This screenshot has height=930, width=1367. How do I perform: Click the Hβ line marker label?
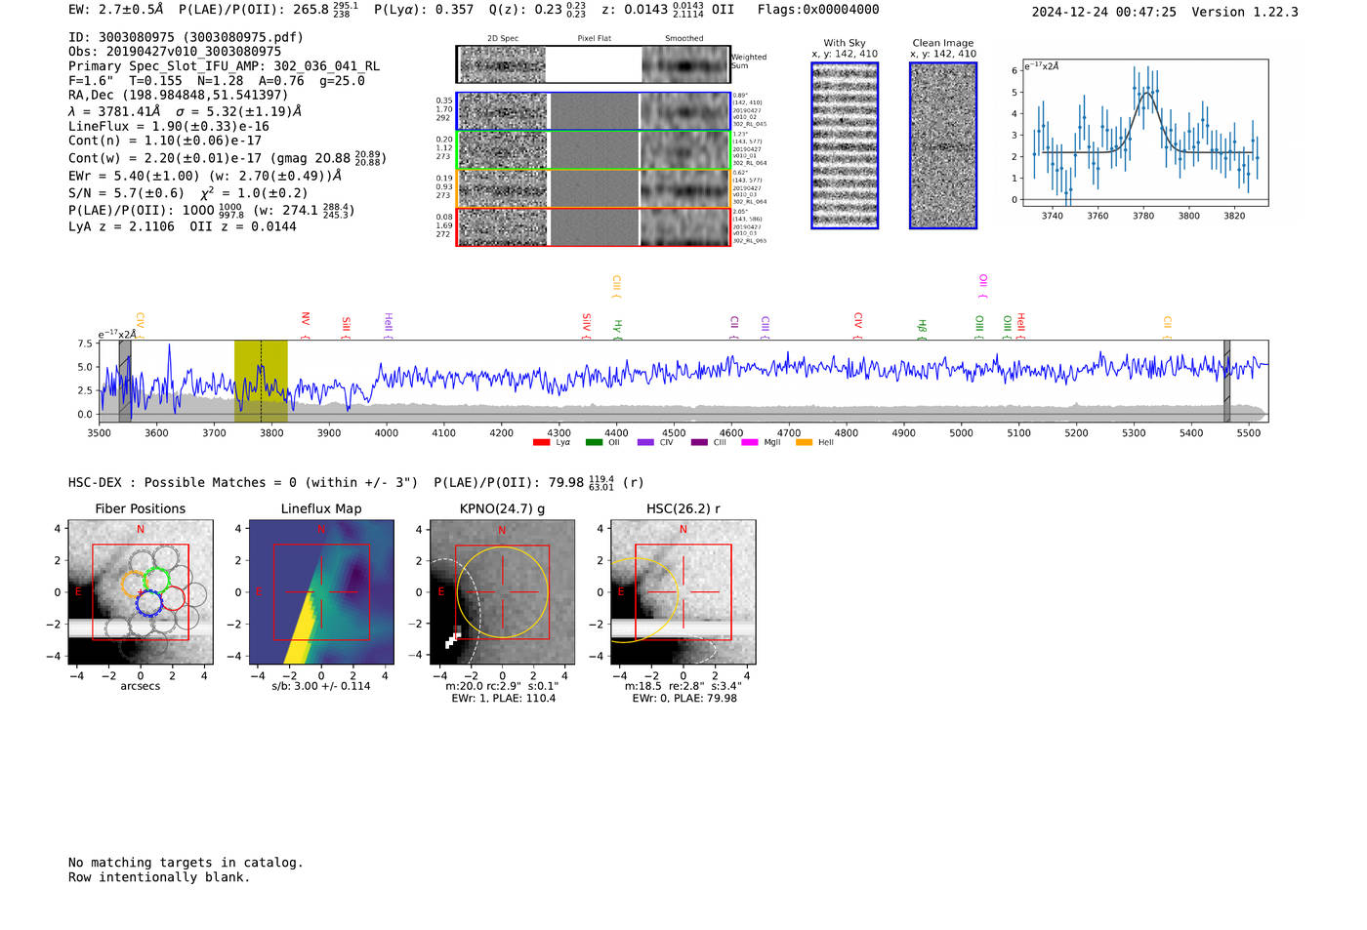922,325
